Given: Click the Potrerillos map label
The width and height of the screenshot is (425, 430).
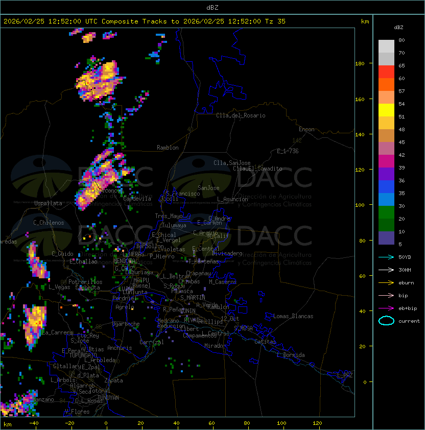Looking at the screenshot, I should click(85, 282).
